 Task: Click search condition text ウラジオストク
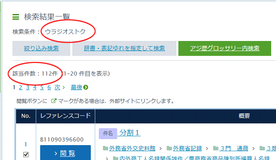pos(65,31)
